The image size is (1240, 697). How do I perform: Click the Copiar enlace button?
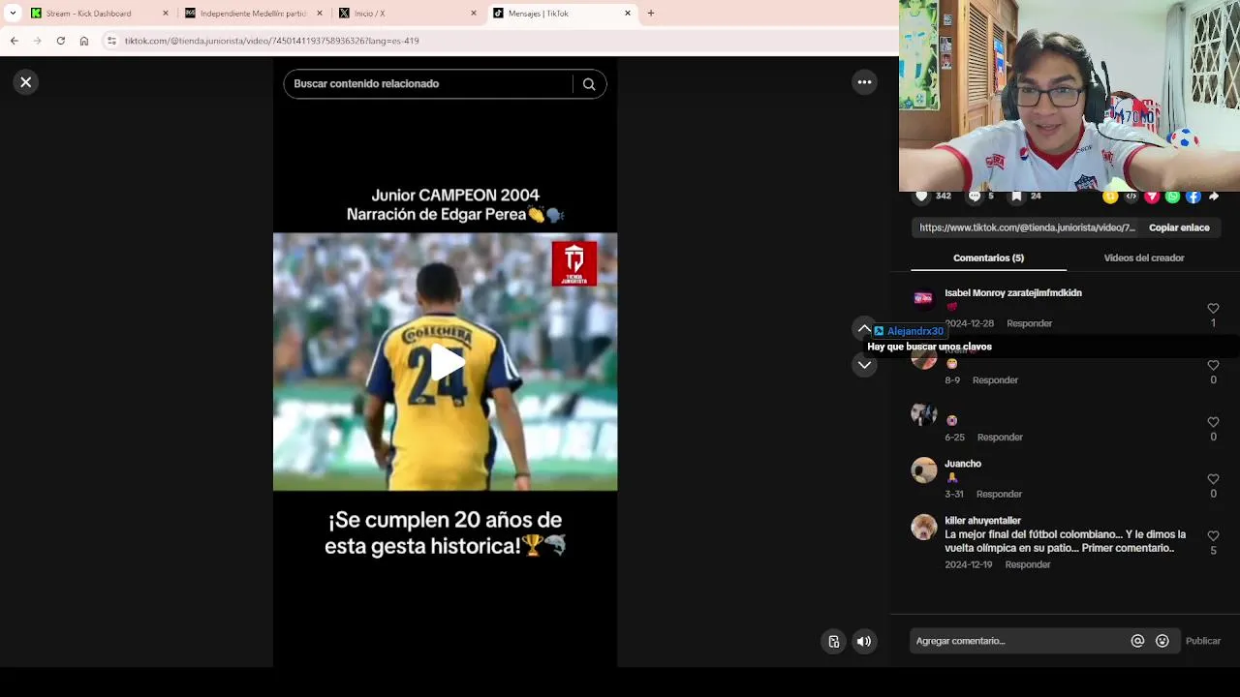(1179, 227)
